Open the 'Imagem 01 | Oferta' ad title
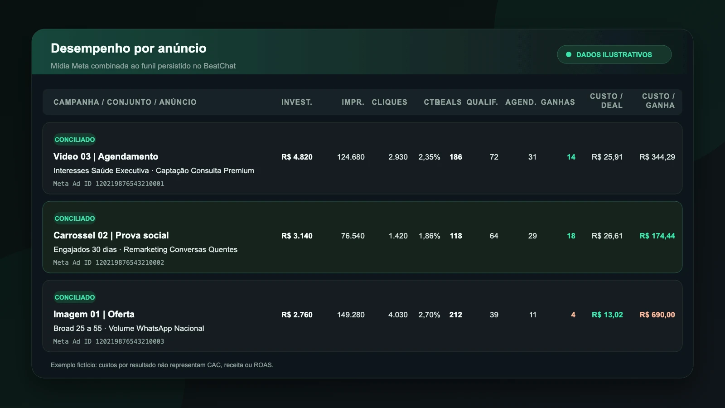 tap(94, 314)
